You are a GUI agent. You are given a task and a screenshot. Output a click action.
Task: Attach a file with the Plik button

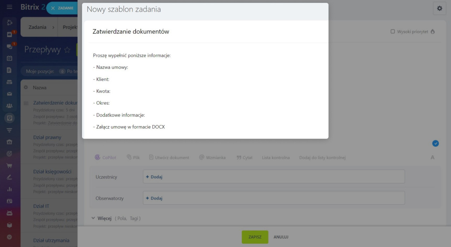pos(133,158)
